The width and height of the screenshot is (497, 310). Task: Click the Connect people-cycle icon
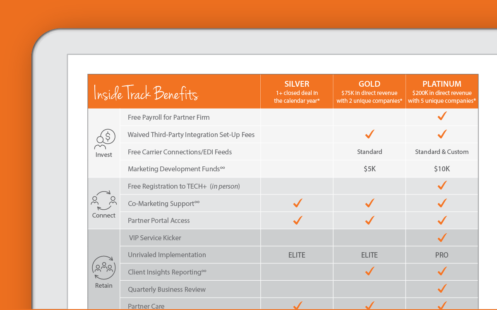coord(104,200)
